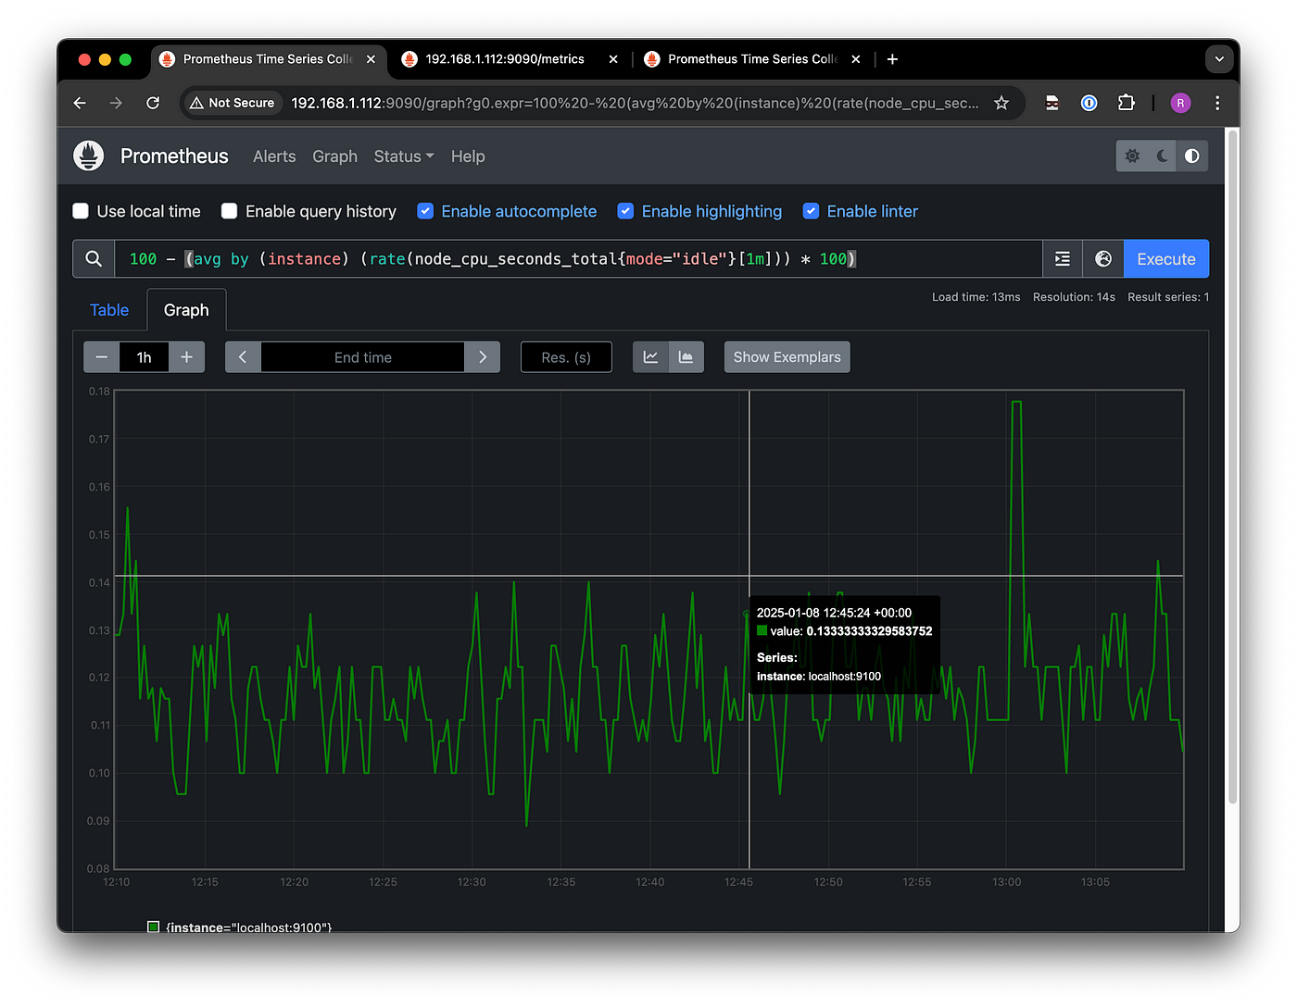The width and height of the screenshot is (1297, 1008).
Task: Select the Graph panel tab
Action: [186, 310]
